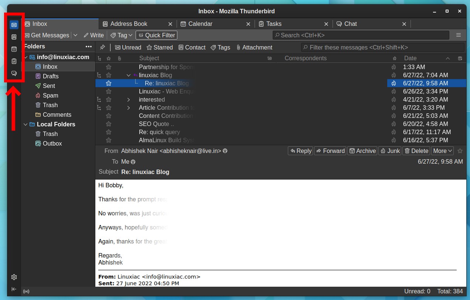The height and width of the screenshot is (300, 470).
Task: Open folder pane options menu
Action: pyautogui.click(x=89, y=47)
